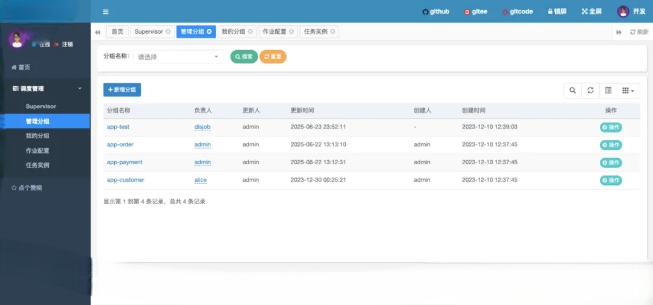
Task: Toggle card view toolbar icon
Action: point(608,91)
